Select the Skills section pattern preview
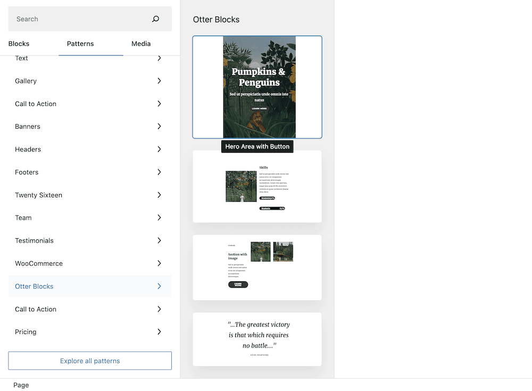532x391 pixels. point(257,186)
